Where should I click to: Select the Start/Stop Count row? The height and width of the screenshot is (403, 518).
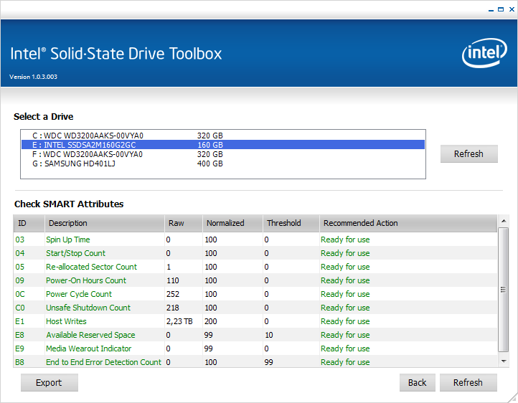click(x=255, y=253)
